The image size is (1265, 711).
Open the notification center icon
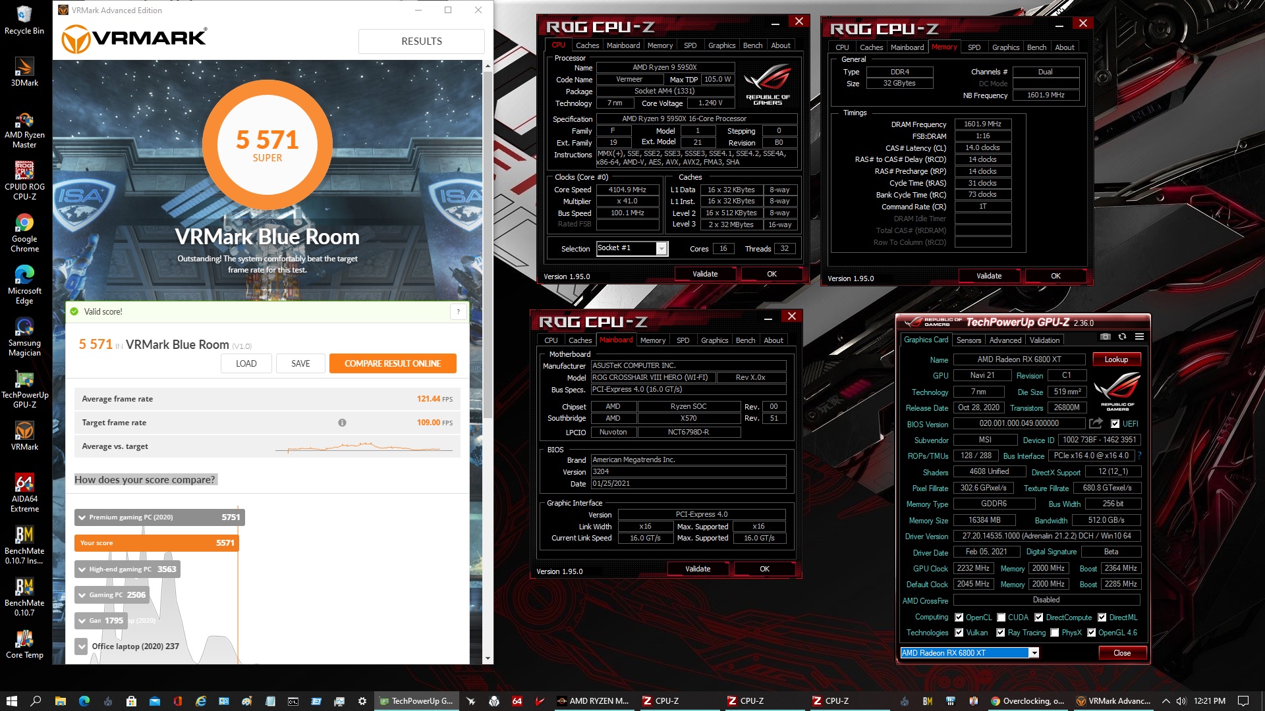click(x=1243, y=701)
